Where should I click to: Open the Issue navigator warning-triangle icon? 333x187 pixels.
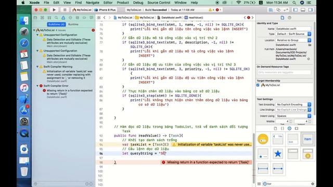pyautogui.click(x=63, y=18)
